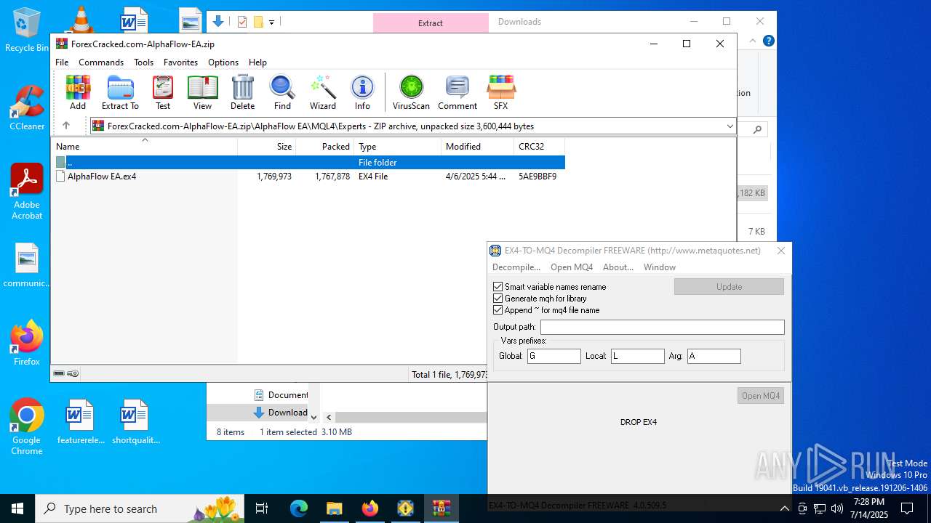
Task: Open featurerele... Word document on desktop
Action: (81, 422)
